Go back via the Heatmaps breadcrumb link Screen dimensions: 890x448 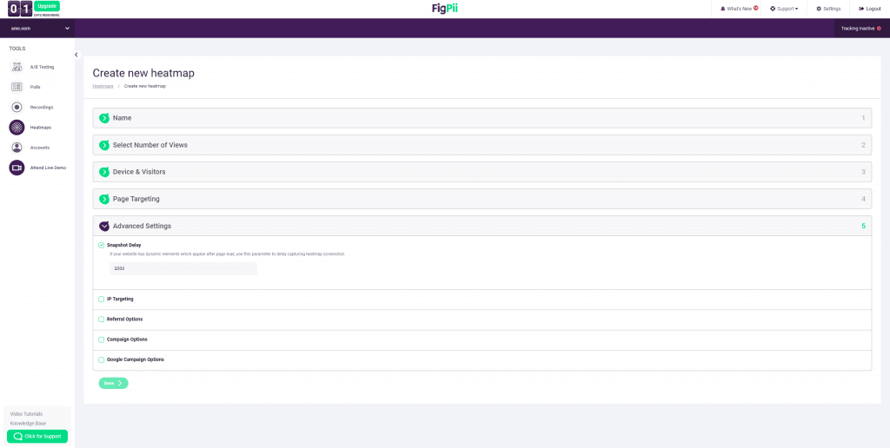(x=103, y=86)
